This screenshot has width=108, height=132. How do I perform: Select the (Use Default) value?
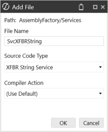coord(22,94)
